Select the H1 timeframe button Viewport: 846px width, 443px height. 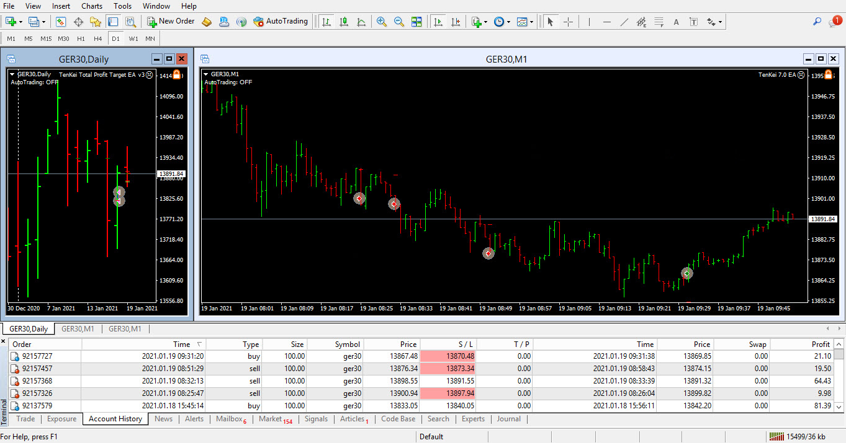[81, 38]
